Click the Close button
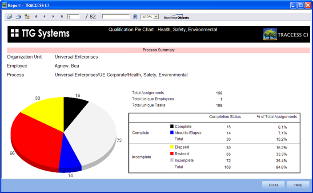The height and width of the screenshot is (193, 313). tap(273, 185)
